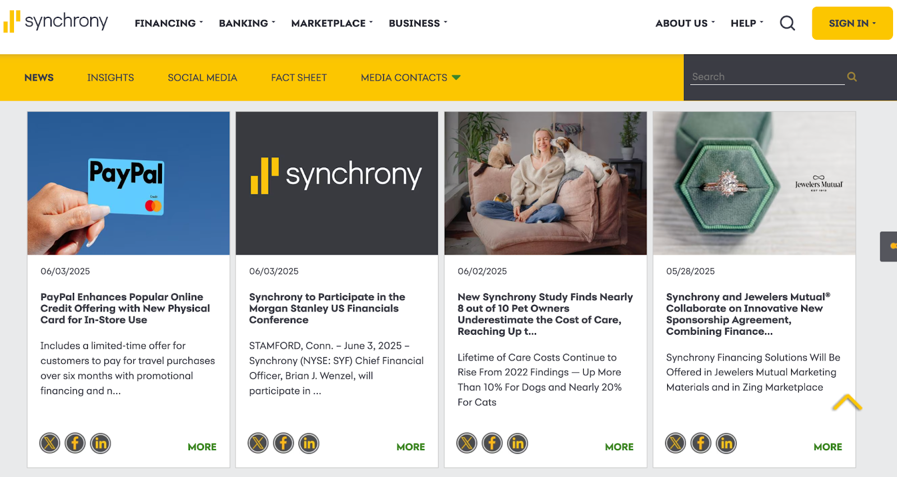The width and height of the screenshot is (897, 477).
Task: Click 'STAMFORD, Conn. – June 3, 2025' text
Action: 336,368
